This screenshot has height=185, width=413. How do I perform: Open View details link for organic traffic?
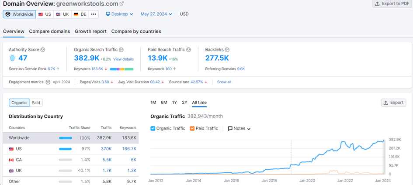click(123, 59)
